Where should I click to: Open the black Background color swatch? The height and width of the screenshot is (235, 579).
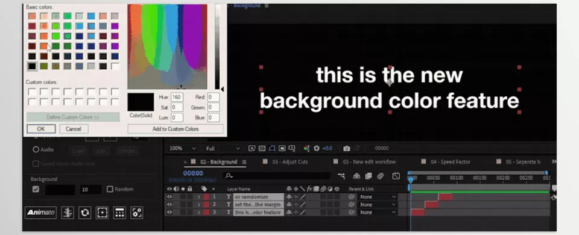[60, 190]
